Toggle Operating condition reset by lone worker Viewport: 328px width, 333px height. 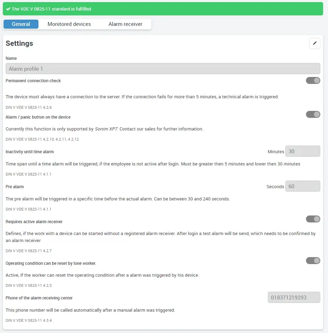click(313, 261)
